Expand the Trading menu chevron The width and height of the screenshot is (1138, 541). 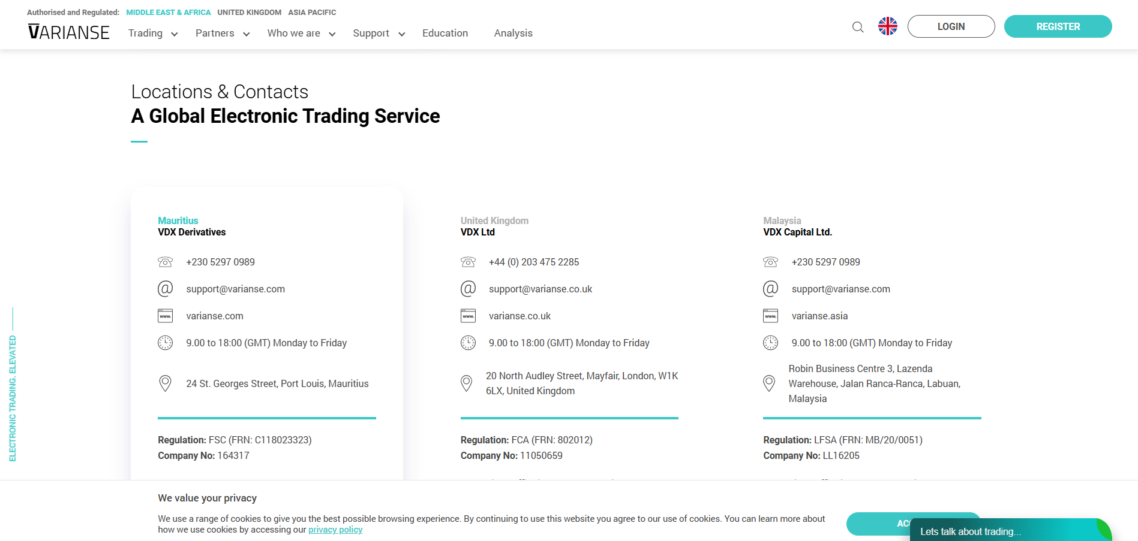[174, 34]
